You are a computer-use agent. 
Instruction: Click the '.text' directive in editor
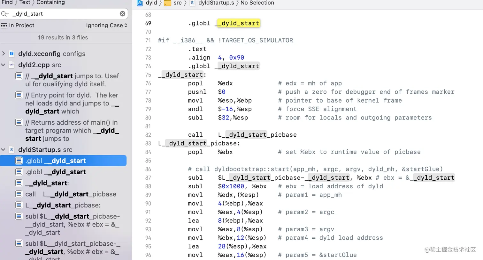click(197, 49)
